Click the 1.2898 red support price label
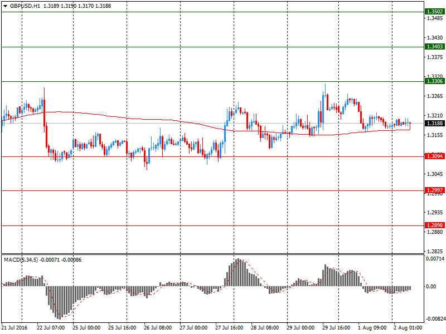 pyautogui.click(x=435, y=225)
